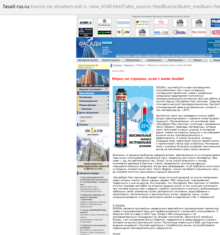Open the PRIM вентилируемые фасады logo
This screenshot has width=220, height=235.
[215, 23]
